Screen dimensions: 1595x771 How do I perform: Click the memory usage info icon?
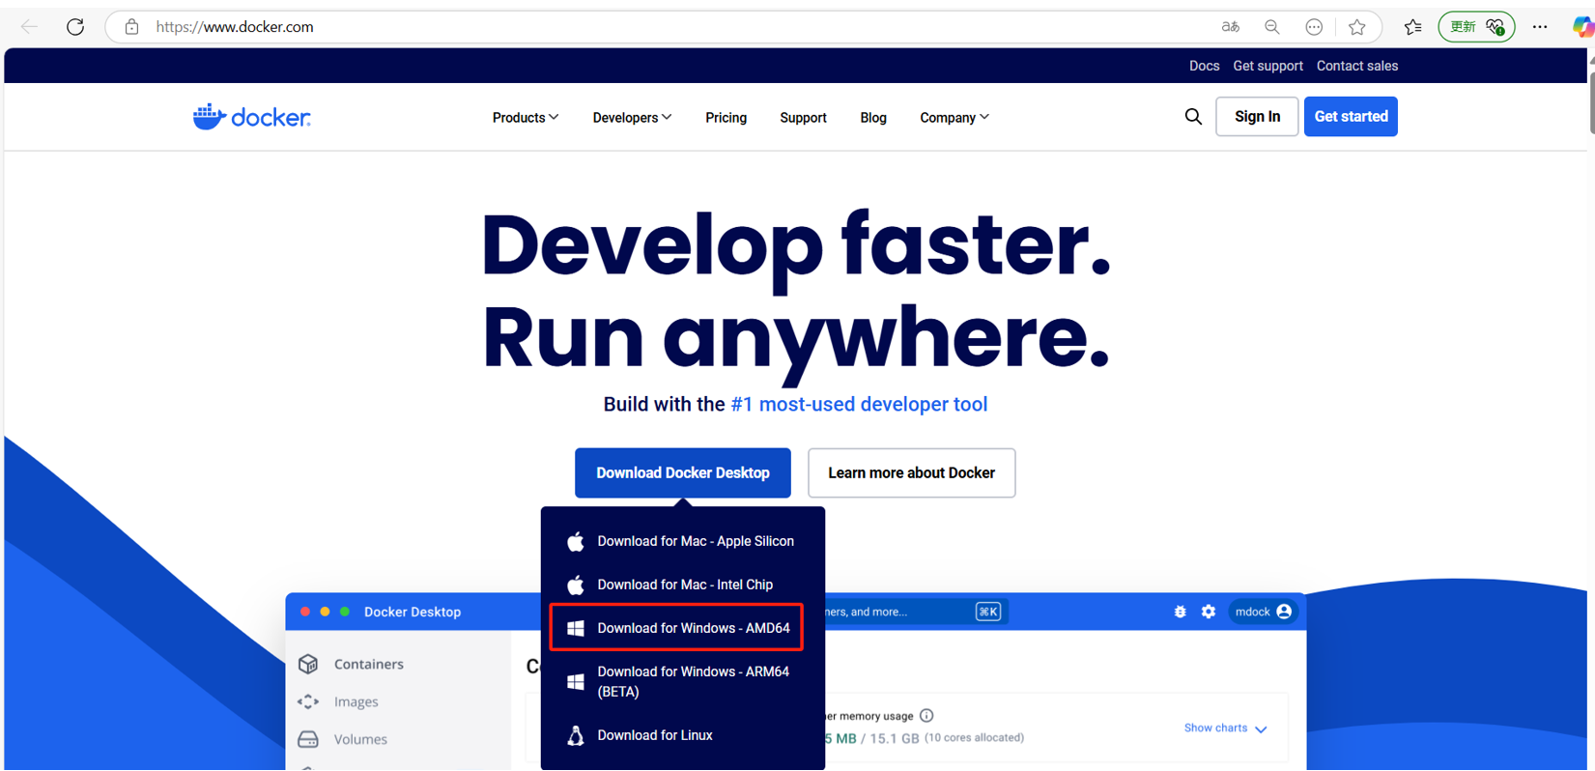tap(926, 716)
